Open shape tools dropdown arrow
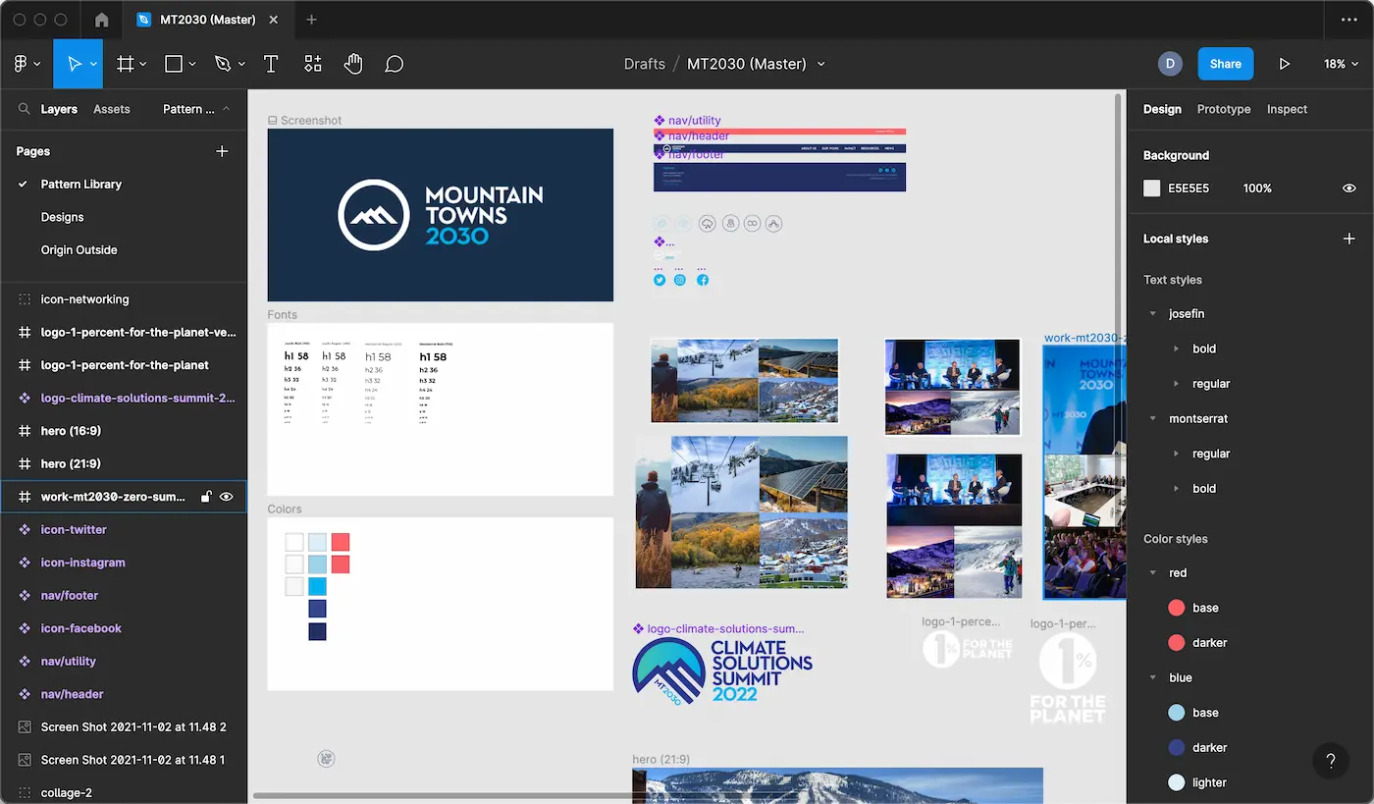The width and height of the screenshot is (1374, 804). (192, 64)
